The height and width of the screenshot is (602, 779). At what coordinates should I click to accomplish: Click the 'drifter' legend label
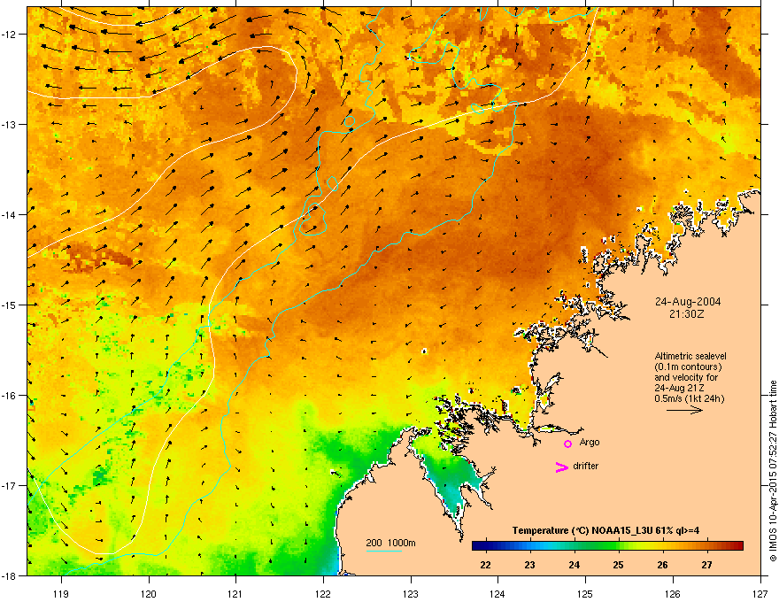coord(586,466)
